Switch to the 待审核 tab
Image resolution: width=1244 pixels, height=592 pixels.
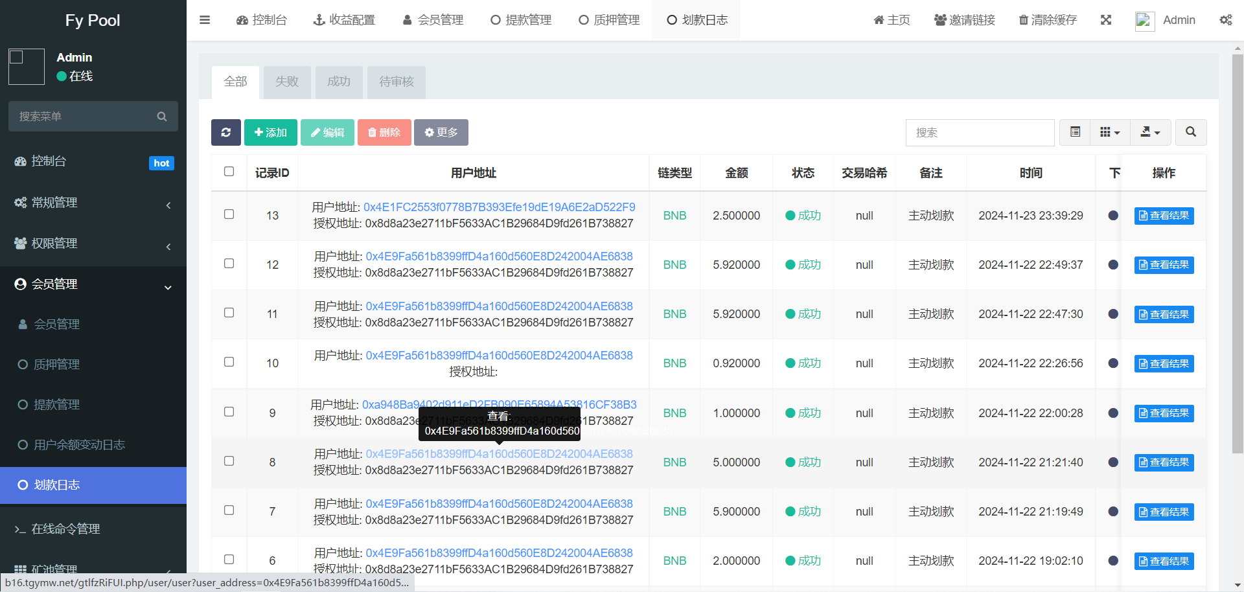[x=396, y=82]
